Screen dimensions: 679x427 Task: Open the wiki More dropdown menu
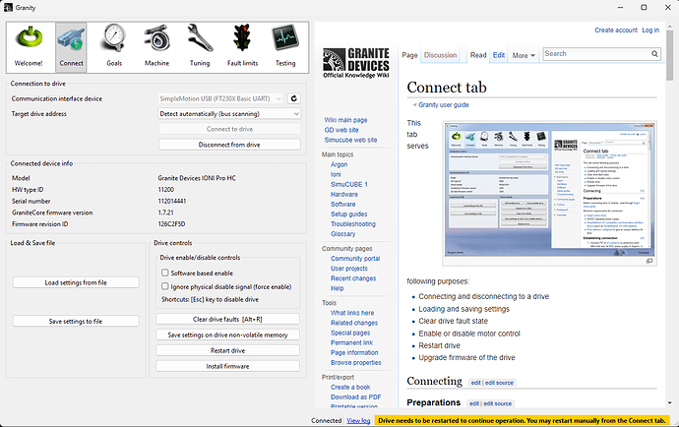coord(524,55)
